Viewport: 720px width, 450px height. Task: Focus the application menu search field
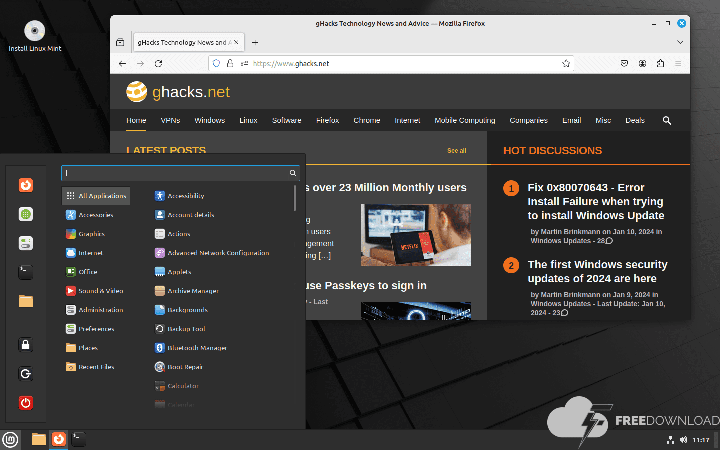click(175, 173)
